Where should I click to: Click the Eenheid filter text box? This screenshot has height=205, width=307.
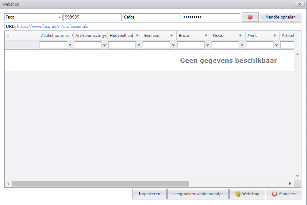pyautogui.click(x=157, y=45)
